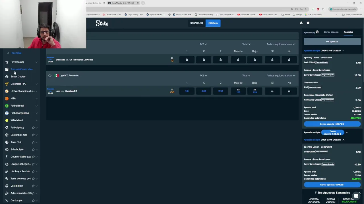Select Bajo 3.5 odds for Leon match
This screenshot has width=364, height=204.
(x=255, y=91)
